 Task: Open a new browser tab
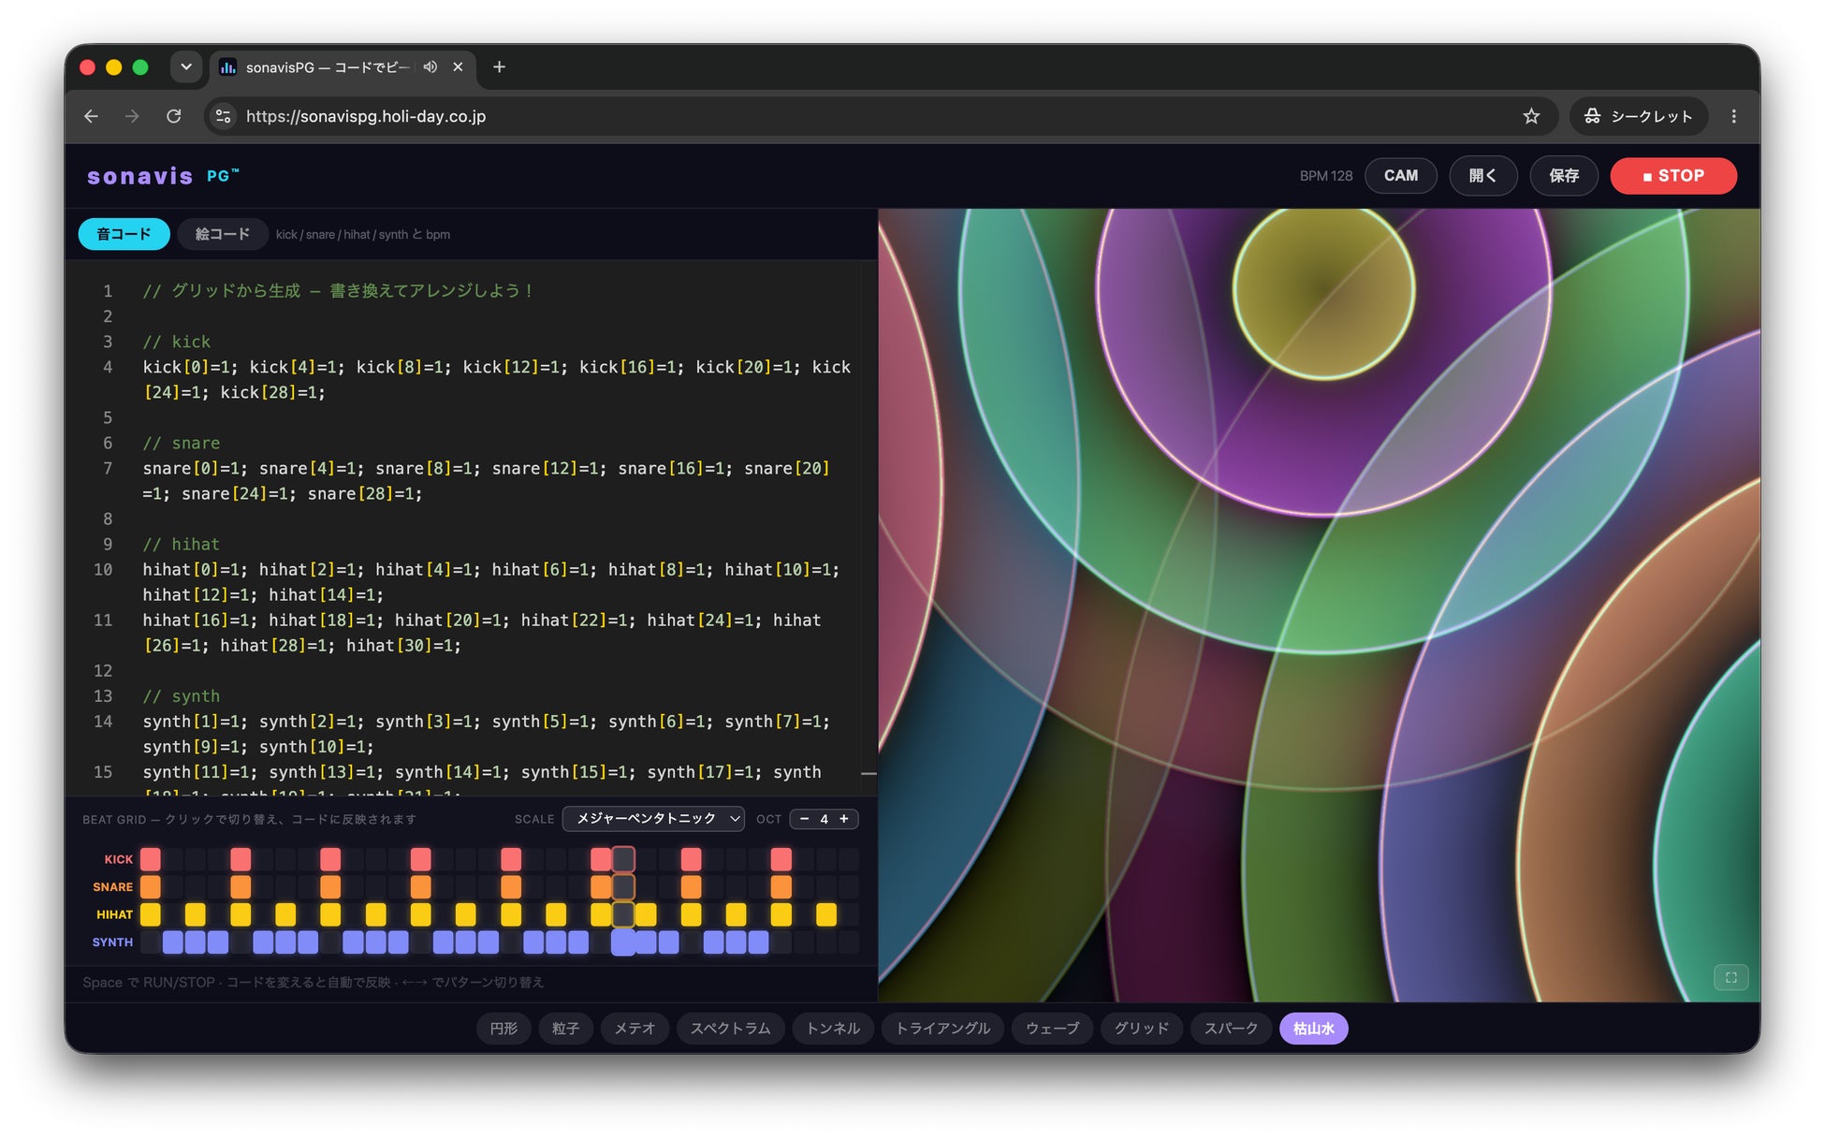pyautogui.click(x=499, y=66)
